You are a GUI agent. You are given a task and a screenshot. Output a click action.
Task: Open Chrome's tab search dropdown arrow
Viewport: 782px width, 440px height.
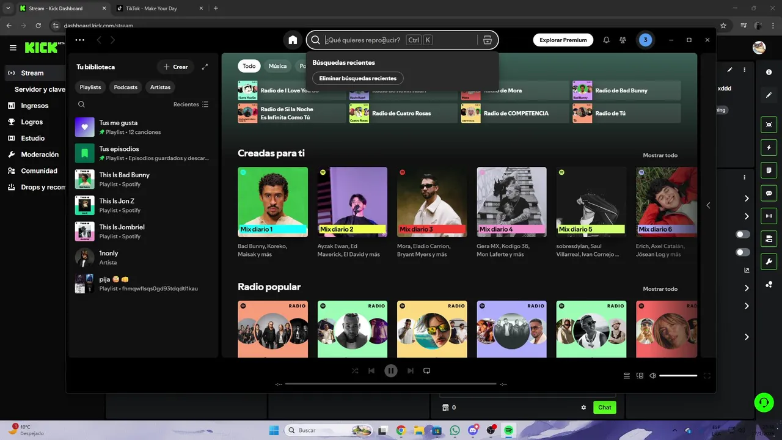pos(8,8)
